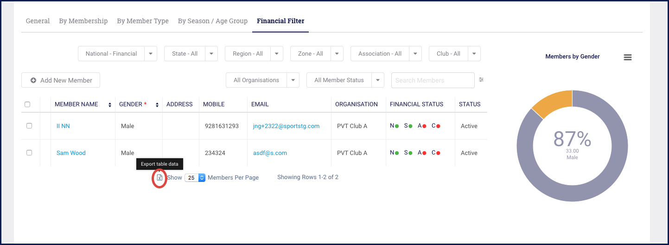
Task: Click Members by Gender chart title
Action: (573, 57)
